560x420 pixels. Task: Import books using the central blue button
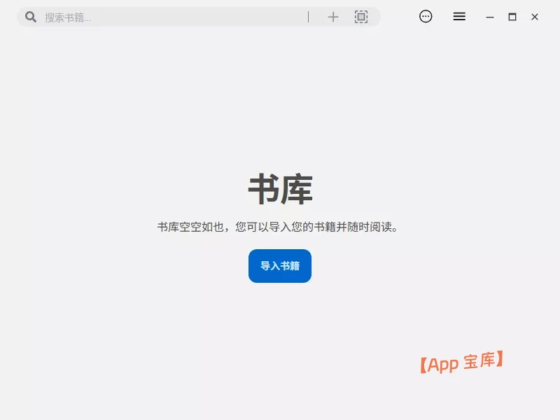click(x=279, y=266)
